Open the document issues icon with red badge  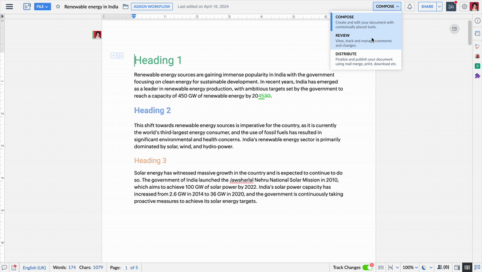(14, 267)
